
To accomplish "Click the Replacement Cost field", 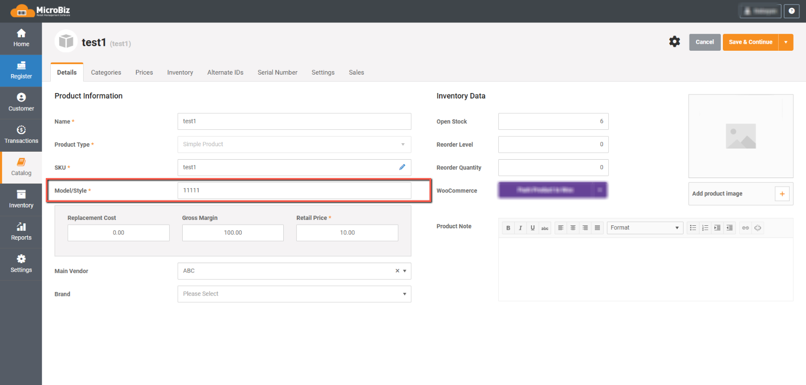I will (x=118, y=233).
